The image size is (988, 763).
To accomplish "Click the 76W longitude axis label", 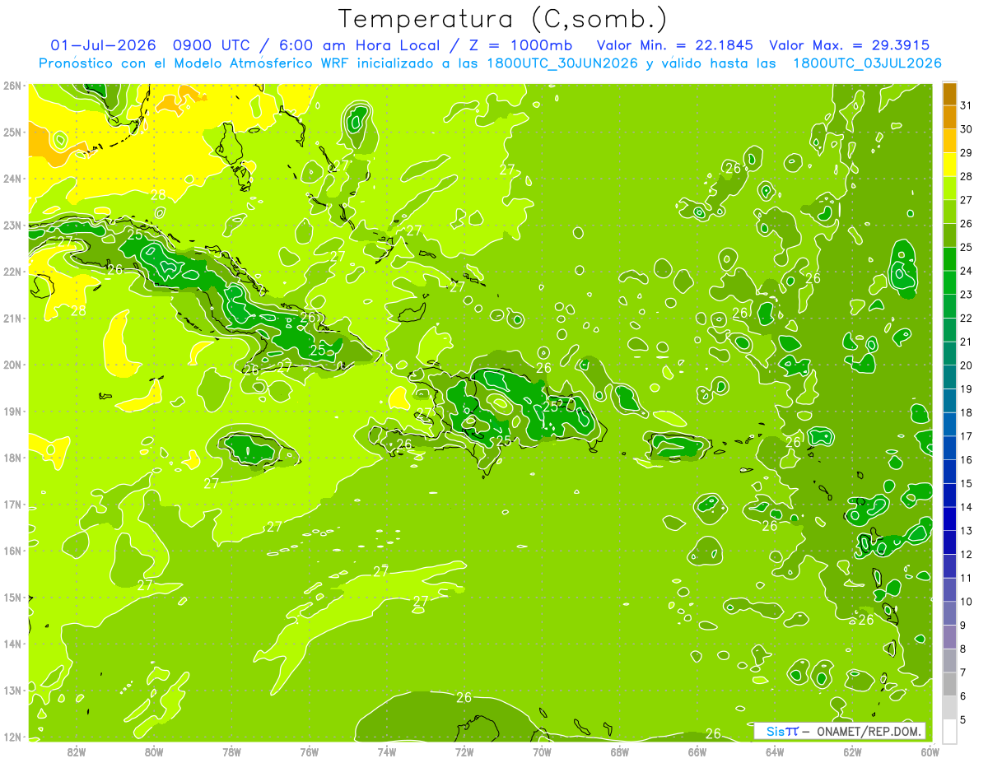I will (309, 751).
